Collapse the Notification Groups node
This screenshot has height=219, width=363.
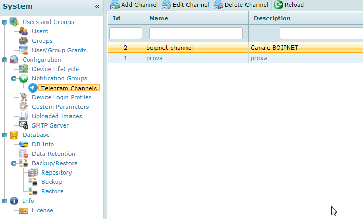point(14,78)
